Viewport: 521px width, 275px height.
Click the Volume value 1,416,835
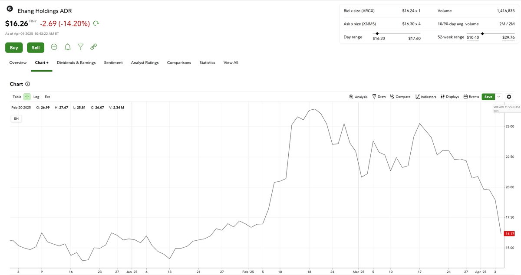[506, 11]
